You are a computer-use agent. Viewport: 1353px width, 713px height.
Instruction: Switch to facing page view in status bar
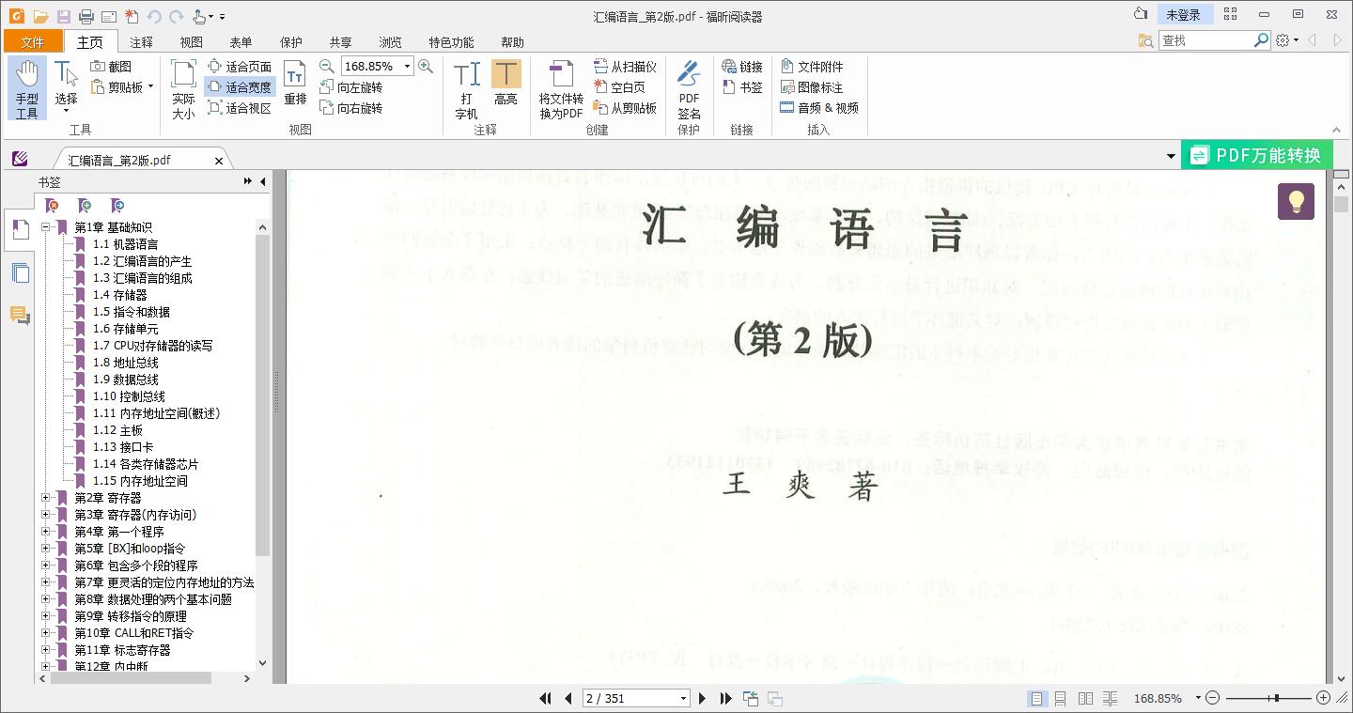[1085, 698]
